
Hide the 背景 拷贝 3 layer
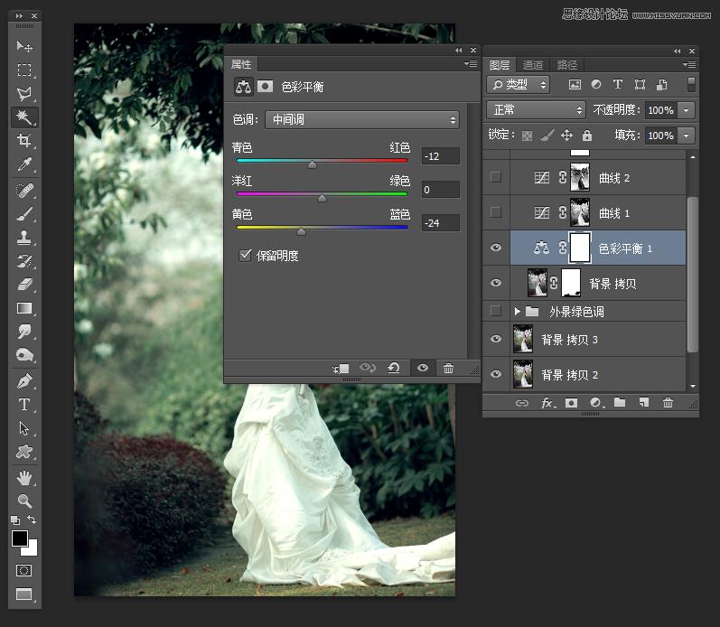click(496, 339)
